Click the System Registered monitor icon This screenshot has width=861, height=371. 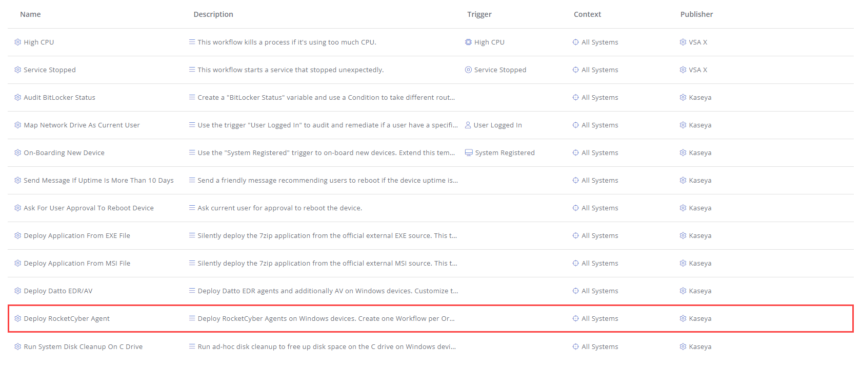coord(469,152)
